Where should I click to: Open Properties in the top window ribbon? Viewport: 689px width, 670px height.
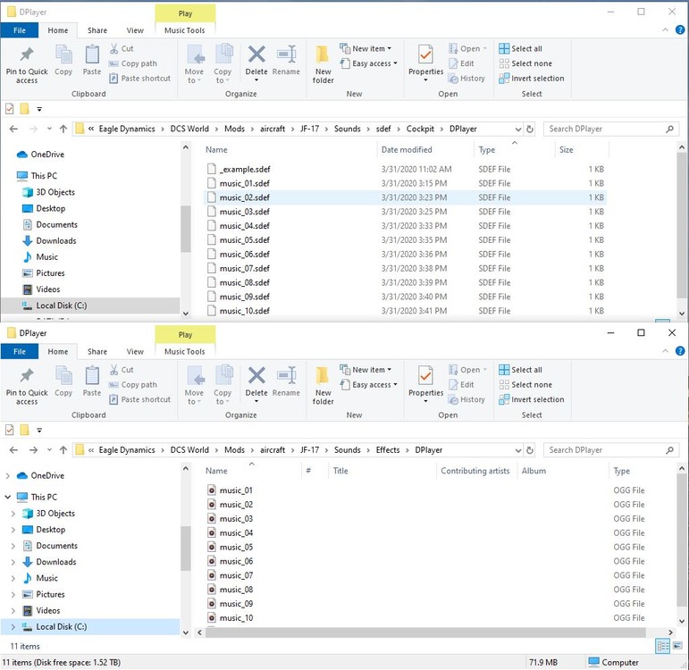coord(425,64)
